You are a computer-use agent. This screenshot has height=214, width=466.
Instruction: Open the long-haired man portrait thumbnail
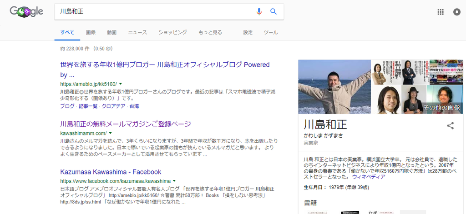coord(386,100)
